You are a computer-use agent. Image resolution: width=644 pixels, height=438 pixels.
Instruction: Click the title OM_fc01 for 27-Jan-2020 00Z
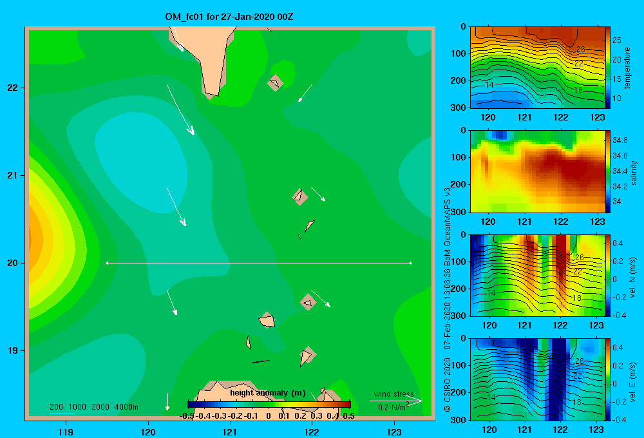click(229, 17)
